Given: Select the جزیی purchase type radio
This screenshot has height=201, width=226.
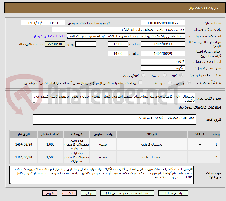Looking at the screenshot, I should [x=189, y=83].
